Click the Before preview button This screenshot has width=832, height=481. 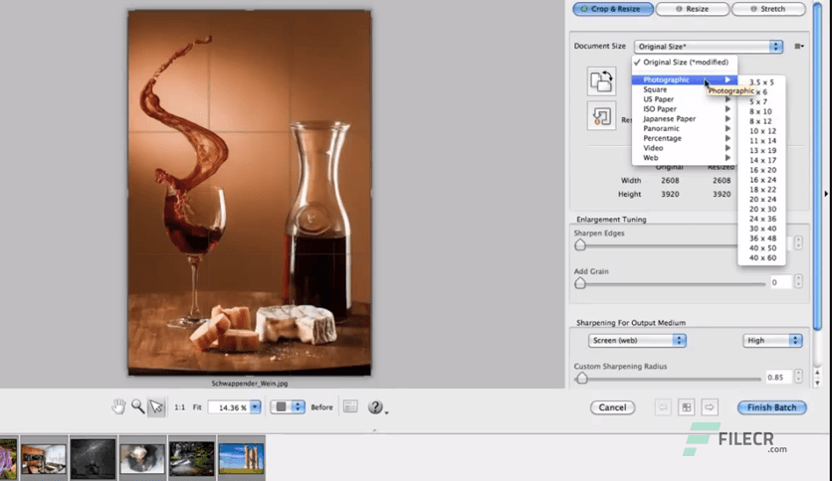(321, 407)
